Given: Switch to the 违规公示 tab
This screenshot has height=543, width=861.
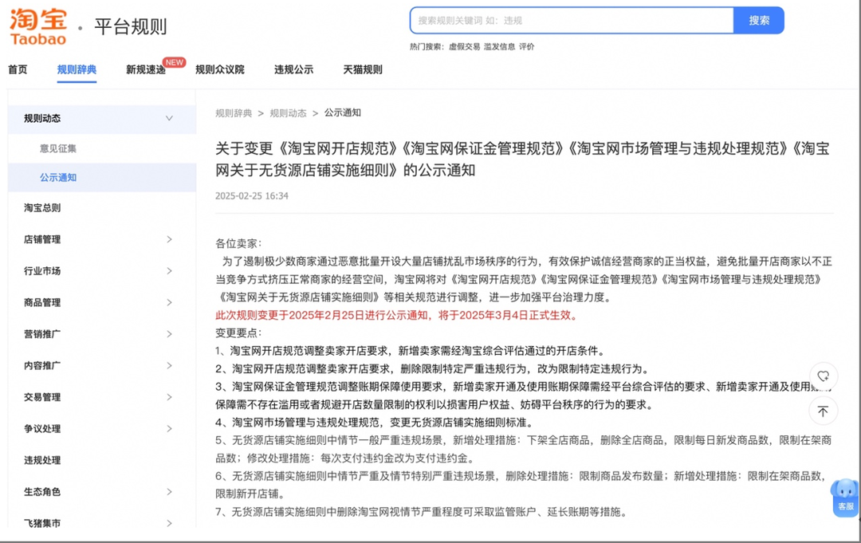Looking at the screenshot, I should pyautogui.click(x=293, y=69).
